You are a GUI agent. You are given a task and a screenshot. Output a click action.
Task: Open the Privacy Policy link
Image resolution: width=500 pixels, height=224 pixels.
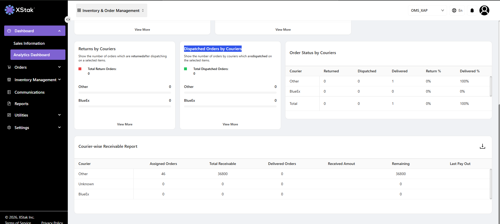click(x=52, y=223)
